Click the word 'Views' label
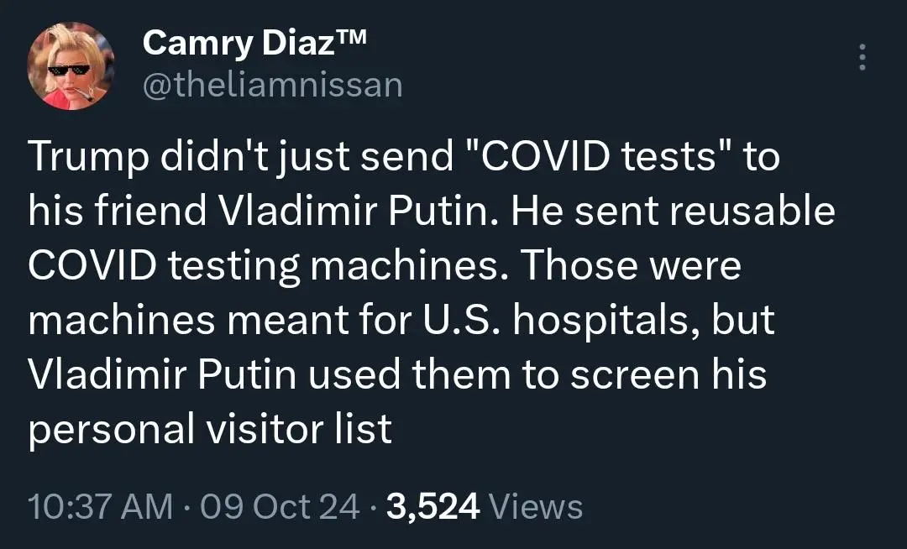 pos(536,507)
